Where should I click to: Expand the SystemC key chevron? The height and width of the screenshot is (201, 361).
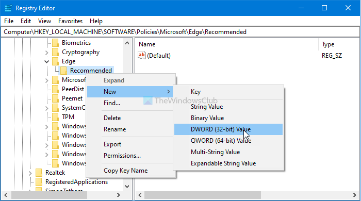pos(47,108)
